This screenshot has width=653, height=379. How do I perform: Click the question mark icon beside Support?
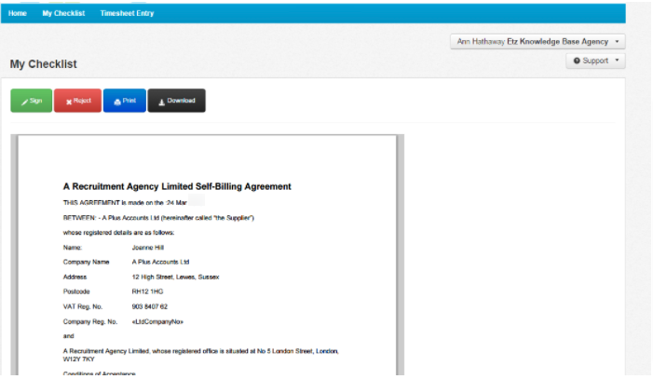(577, 61)
